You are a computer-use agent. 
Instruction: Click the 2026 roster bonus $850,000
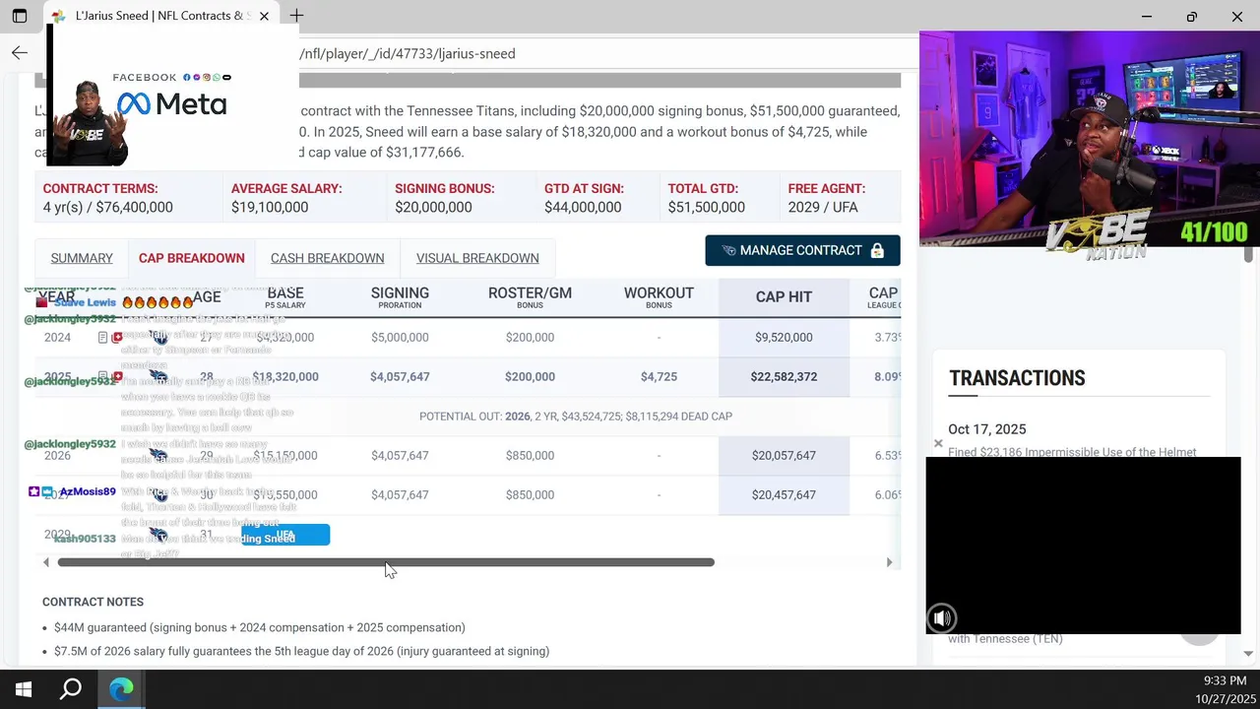coord(530,455)
